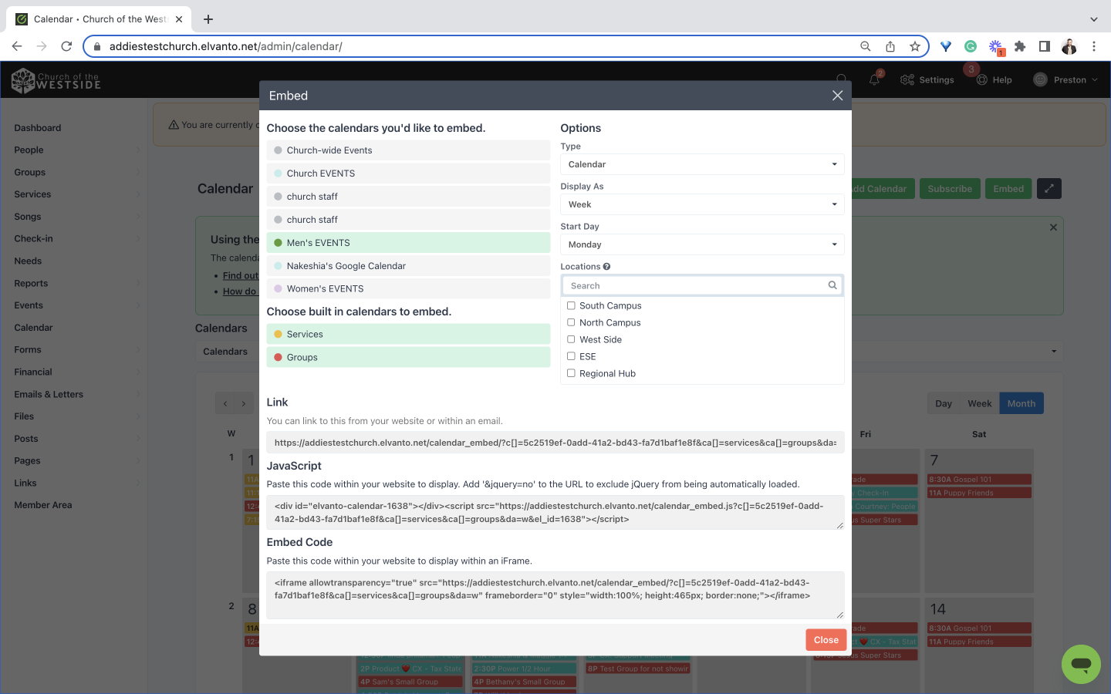1111x694 pixels.
Task: Expand the People sidebar chevron
Action: tap(138, 150)
